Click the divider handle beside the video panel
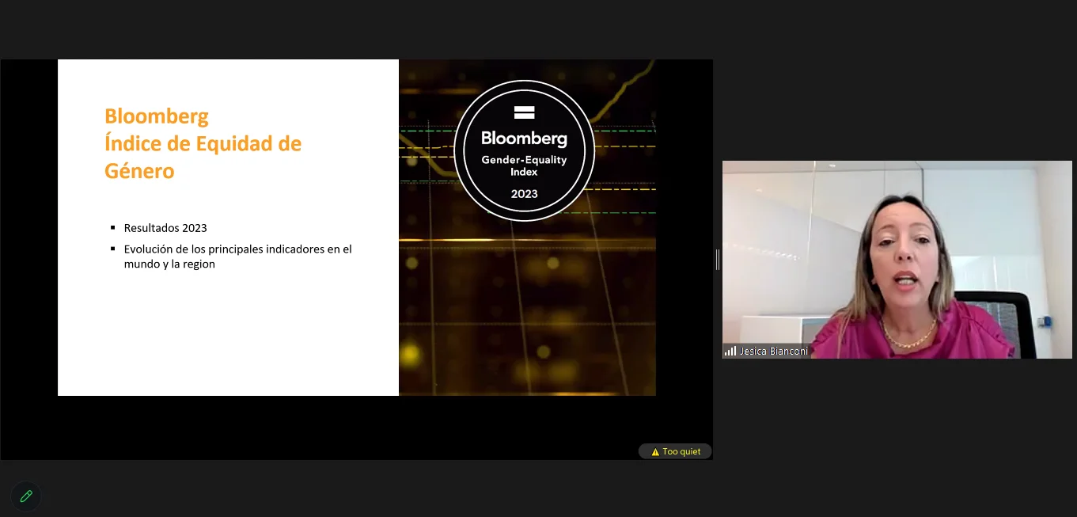Screen dimensions: 1077x517 pyautogui.click(x=718, y=259)
